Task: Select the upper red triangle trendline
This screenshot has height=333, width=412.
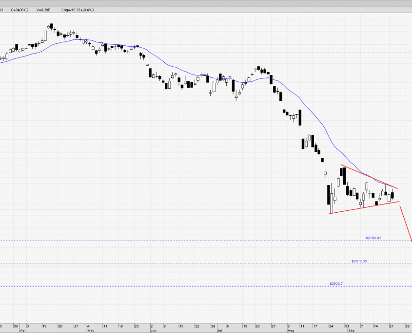Action: (x=370, y=177)
